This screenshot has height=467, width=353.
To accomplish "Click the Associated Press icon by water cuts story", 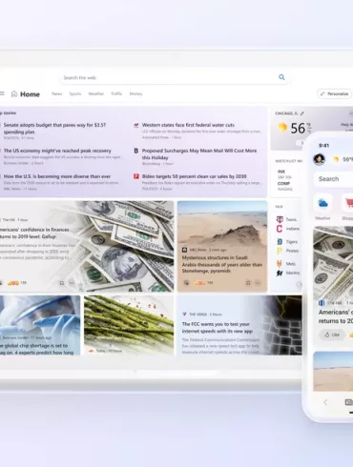I will (136, 125).
